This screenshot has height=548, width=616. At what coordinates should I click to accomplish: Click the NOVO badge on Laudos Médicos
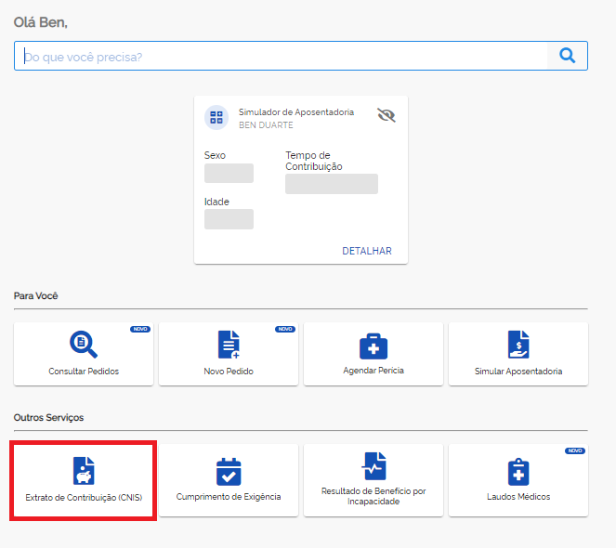(x=575, y=450)
